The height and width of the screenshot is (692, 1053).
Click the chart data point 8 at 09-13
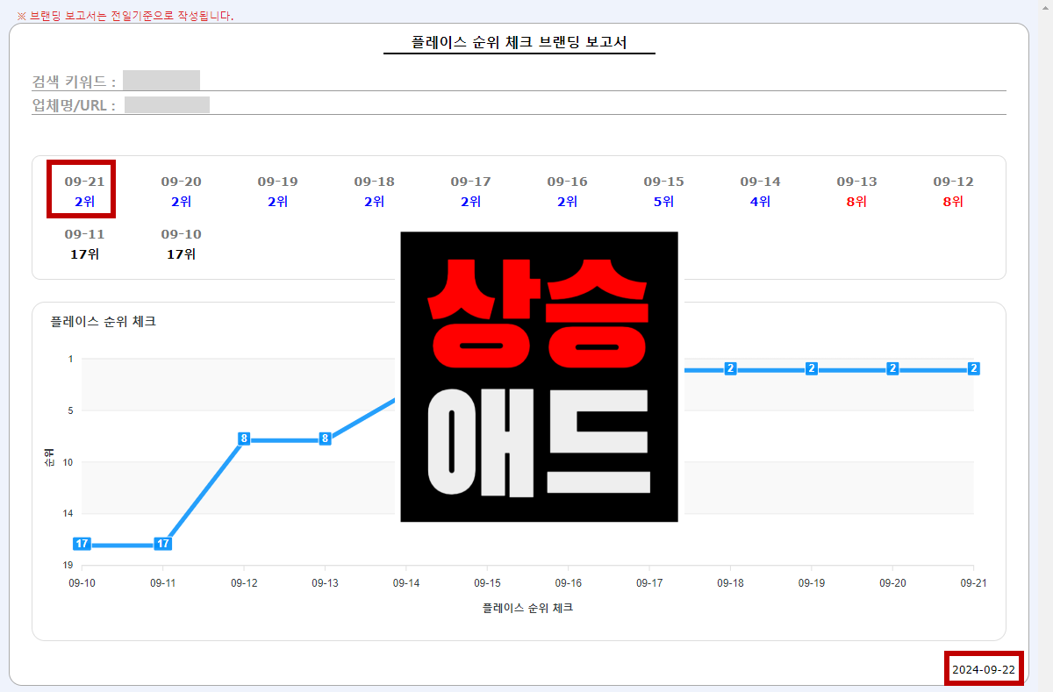point(325,439)
